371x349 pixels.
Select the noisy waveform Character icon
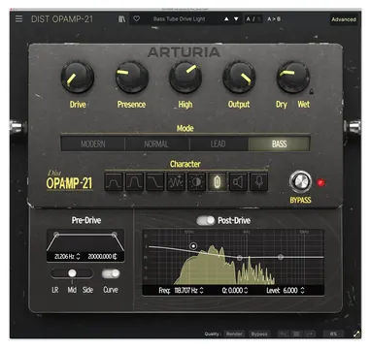[176, 182]
